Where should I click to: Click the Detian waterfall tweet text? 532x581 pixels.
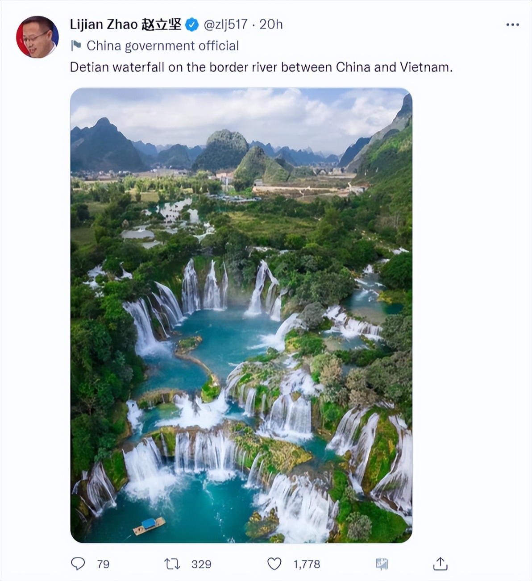(x=261, y=67)
